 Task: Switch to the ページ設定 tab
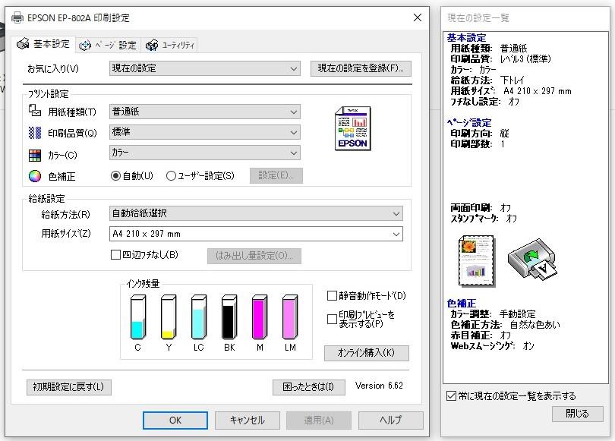pyautogui.click(x=108, y=45)
